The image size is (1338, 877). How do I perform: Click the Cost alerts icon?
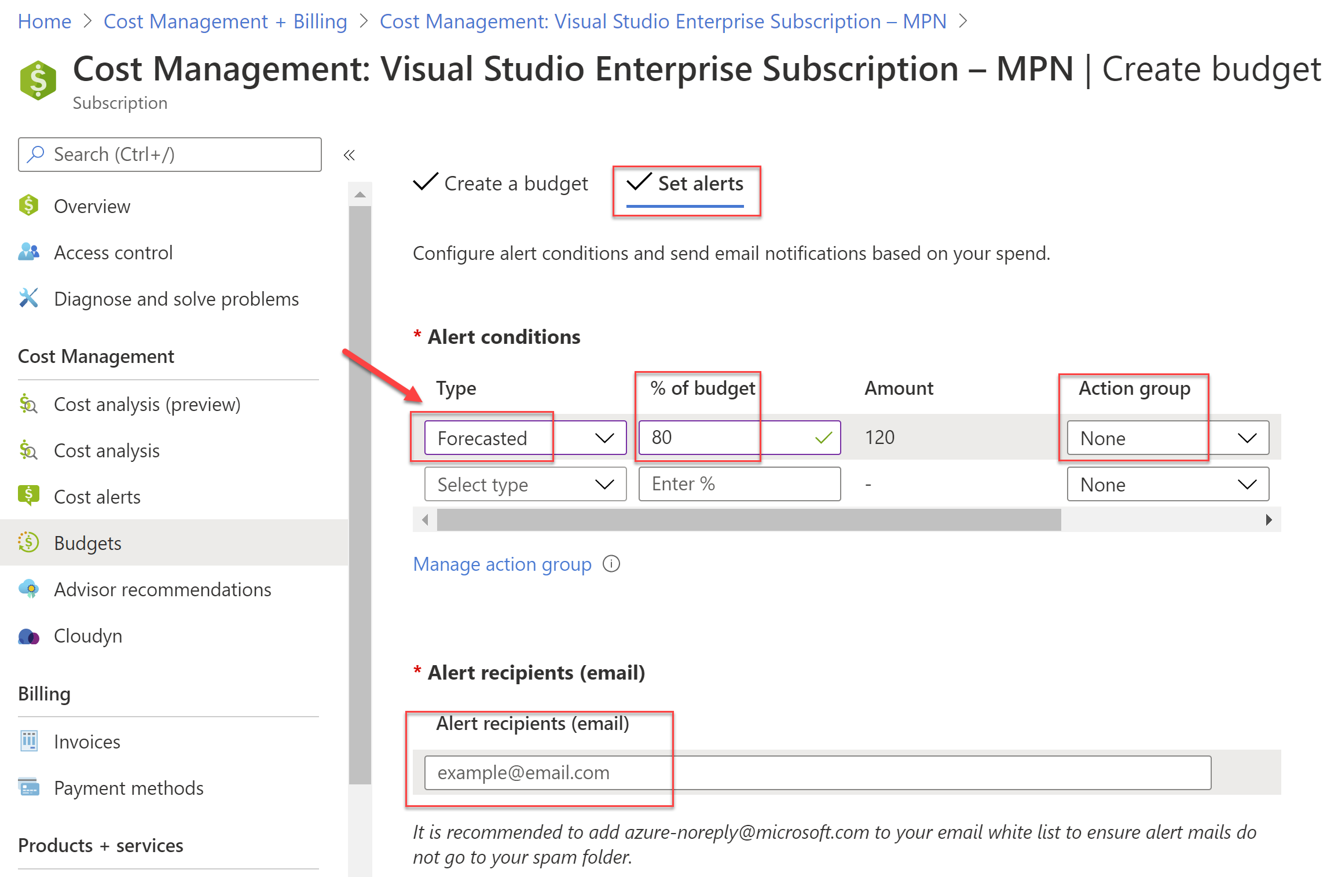[x=28, y=496]
